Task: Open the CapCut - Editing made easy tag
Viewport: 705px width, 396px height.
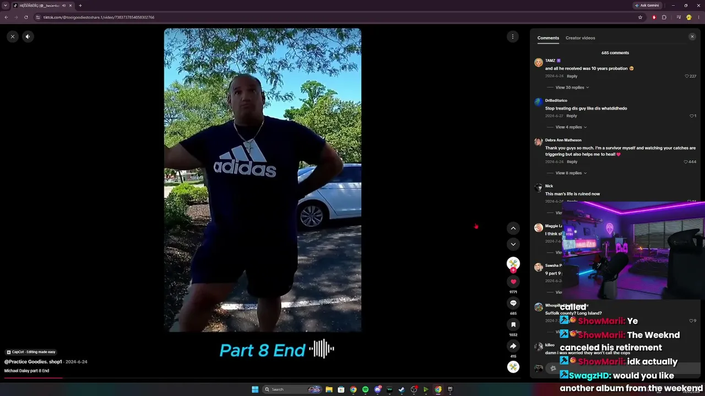Action: coord(31,352)
